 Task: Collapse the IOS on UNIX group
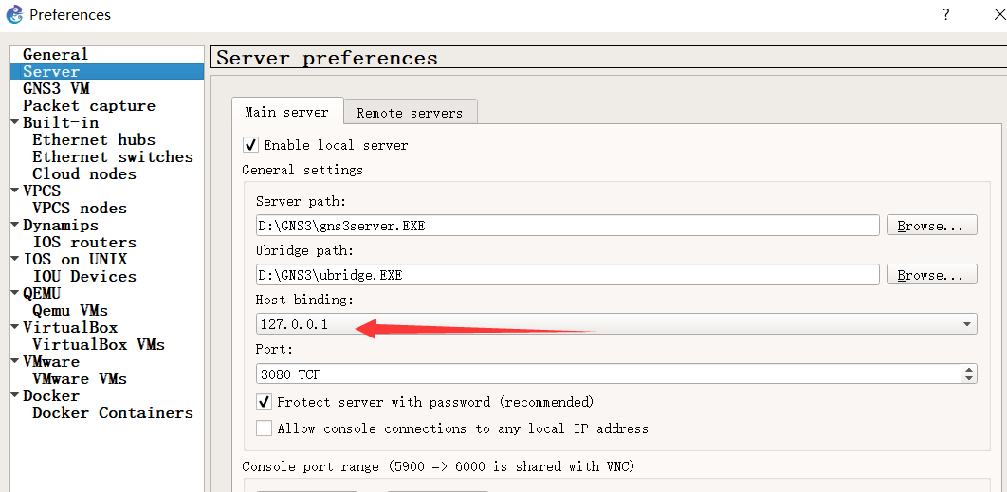click(16, 258)
